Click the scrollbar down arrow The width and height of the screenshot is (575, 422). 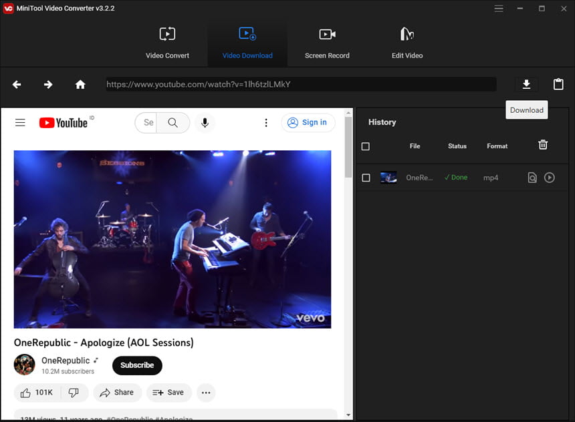coord(348,415)
